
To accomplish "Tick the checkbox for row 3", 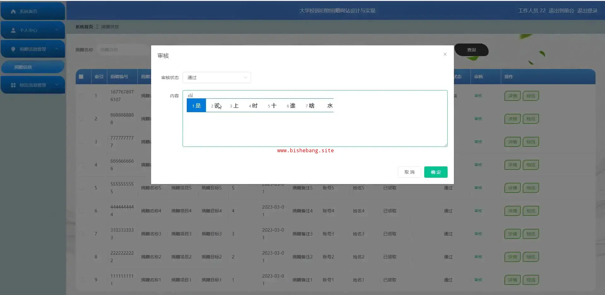I will coord(81,142).
